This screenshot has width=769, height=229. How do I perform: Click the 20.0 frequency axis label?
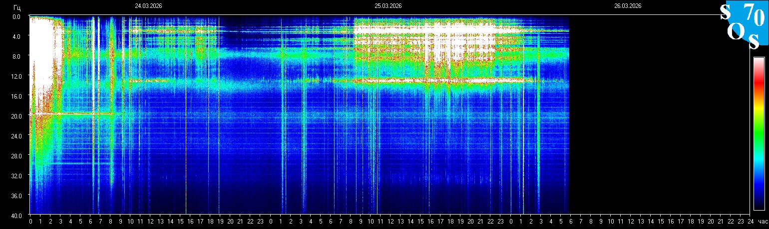coord(15,116)
